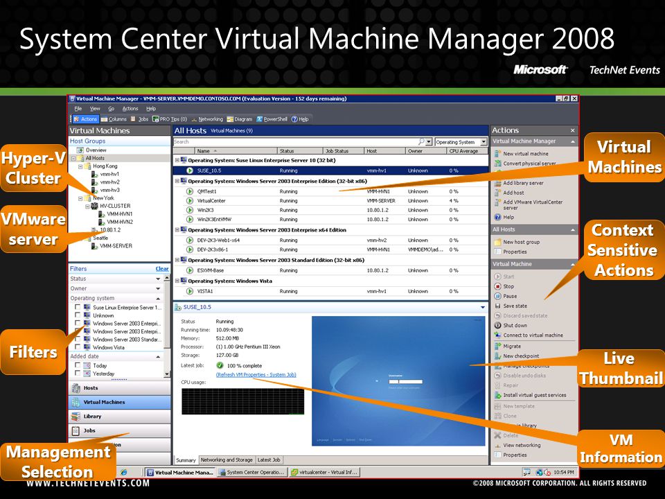Pause the selected virtual machine
Image resolution: width=665 pixels, height=499 pixels.
506,296
